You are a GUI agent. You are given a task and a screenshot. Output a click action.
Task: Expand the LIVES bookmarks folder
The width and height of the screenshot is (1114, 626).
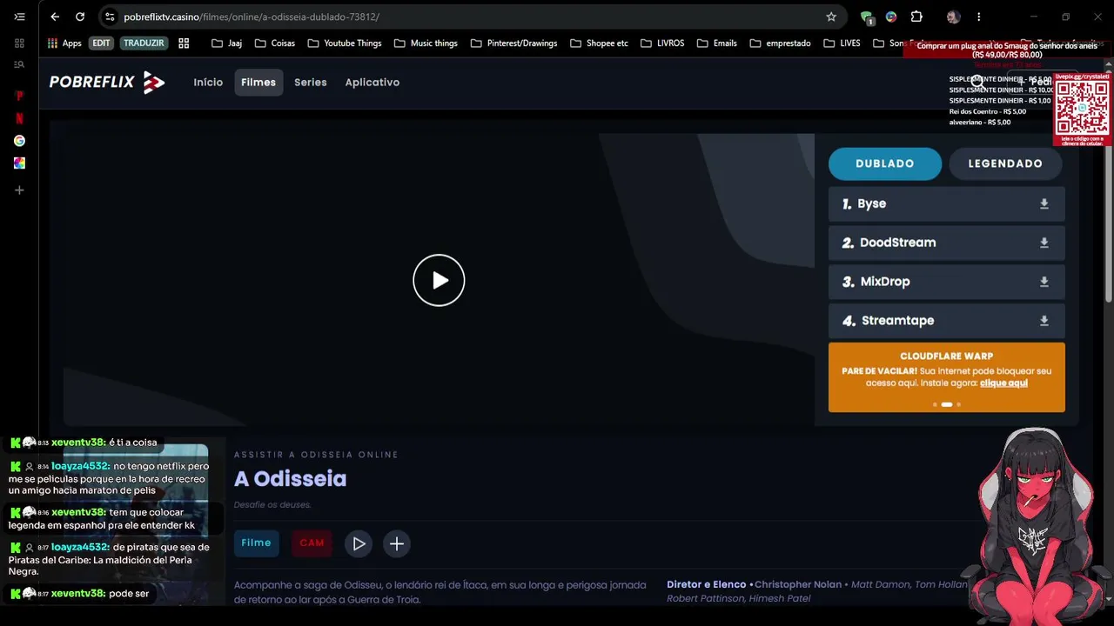point(841,43)
